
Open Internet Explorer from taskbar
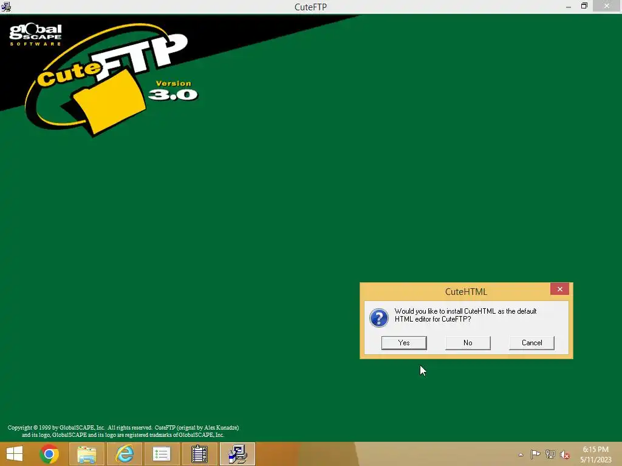(x=124, y=454)
